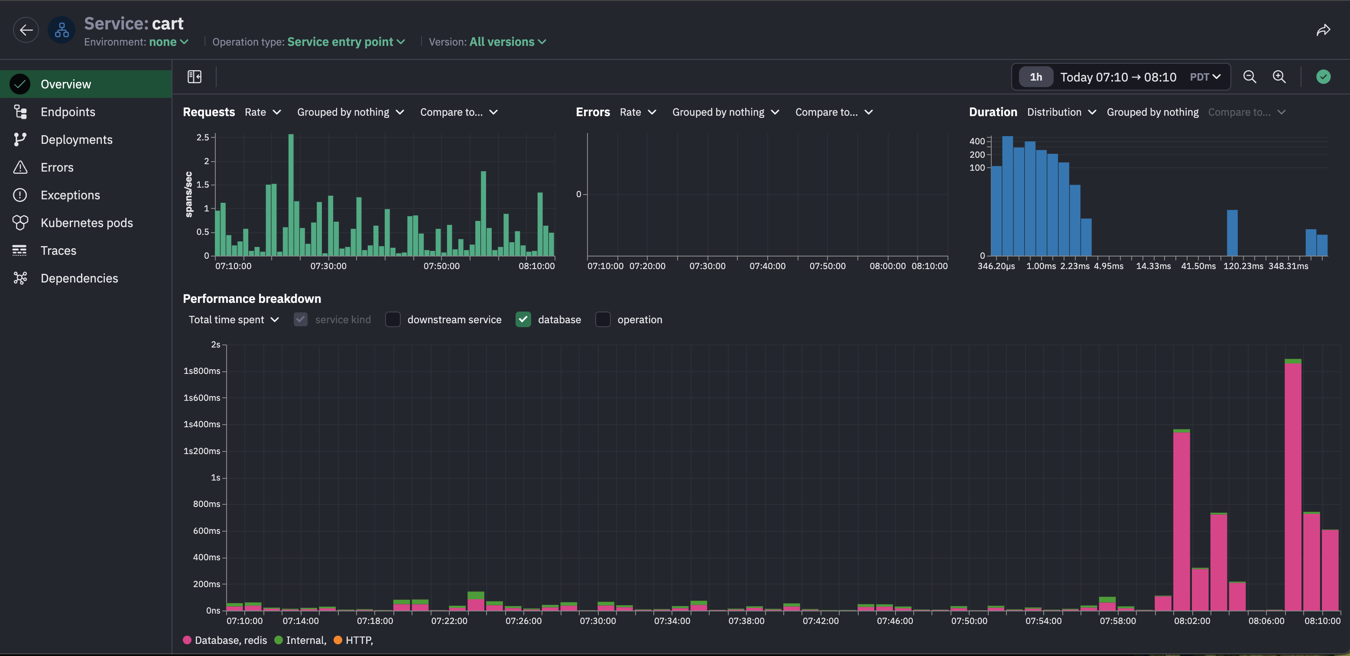The image size is (1350, 656).
Task: Uncheck the database checkbox
Action: [523, 320]
